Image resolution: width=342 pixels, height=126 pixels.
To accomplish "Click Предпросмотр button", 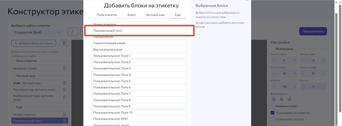I will pos(313,31).
